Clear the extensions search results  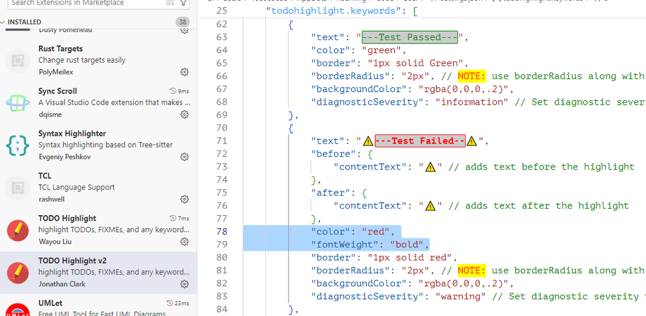[x=169, y=3]
